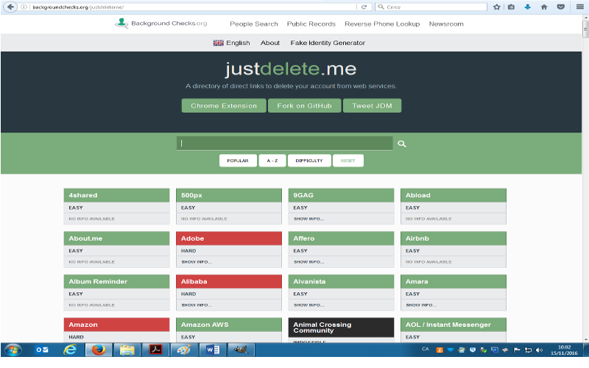Viewport: 589px width, 368px height.
Task: Open the Firefox downloads arrow icon
Action: (528, 7)
